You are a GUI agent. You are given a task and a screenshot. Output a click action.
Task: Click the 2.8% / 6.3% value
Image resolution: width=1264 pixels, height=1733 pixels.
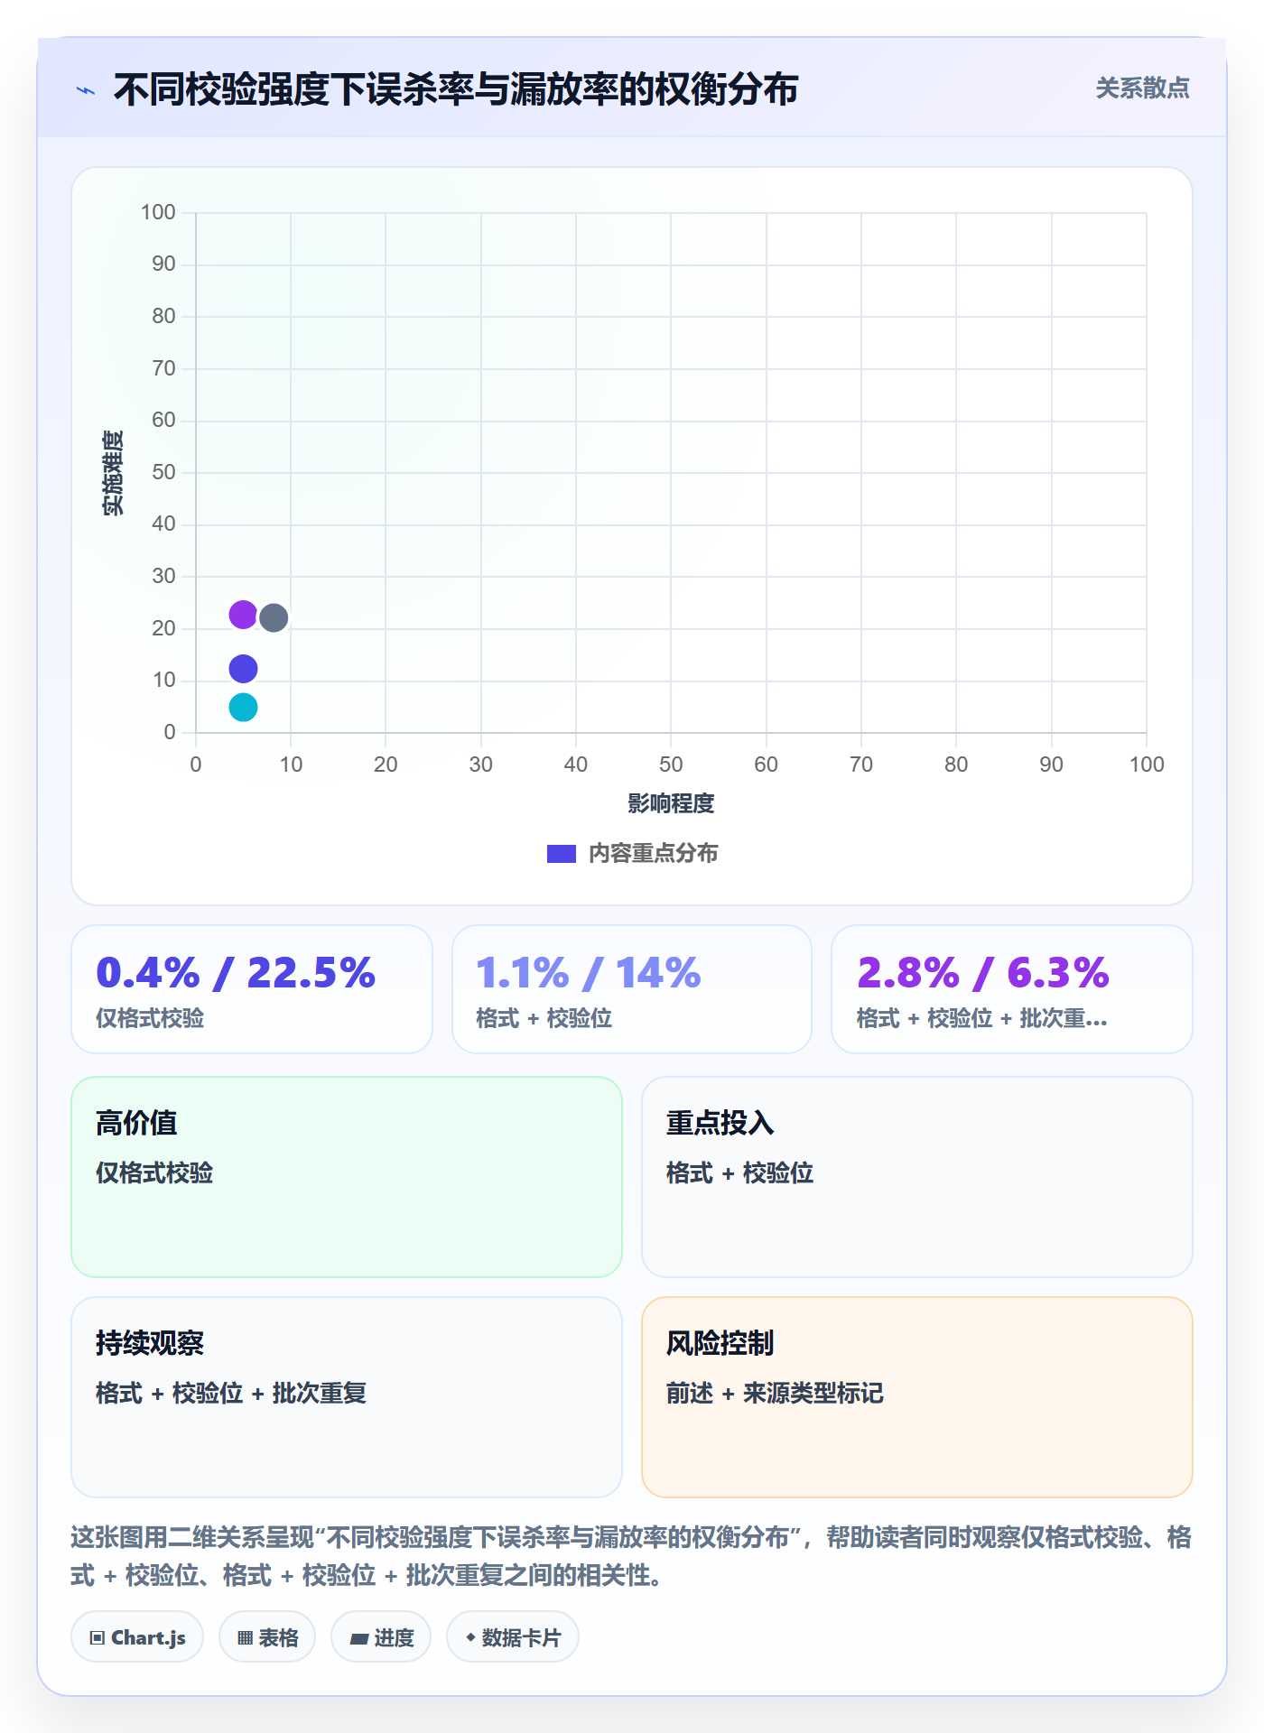983,973
